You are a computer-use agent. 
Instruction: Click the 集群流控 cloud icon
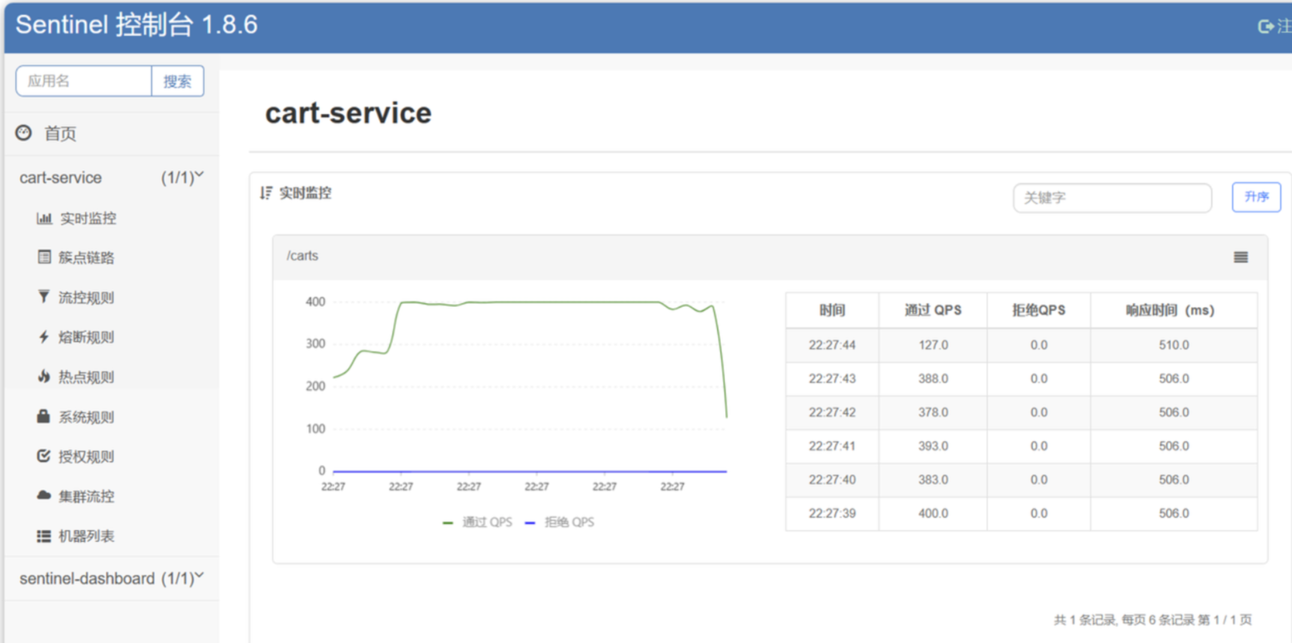44,495
